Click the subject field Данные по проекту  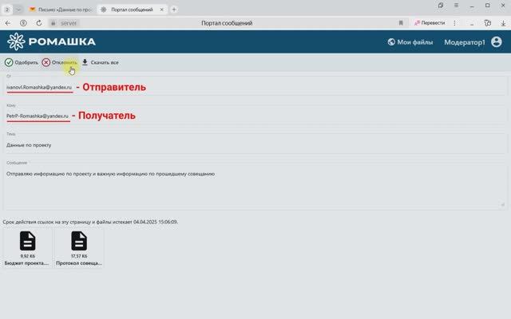click(255, 143)
